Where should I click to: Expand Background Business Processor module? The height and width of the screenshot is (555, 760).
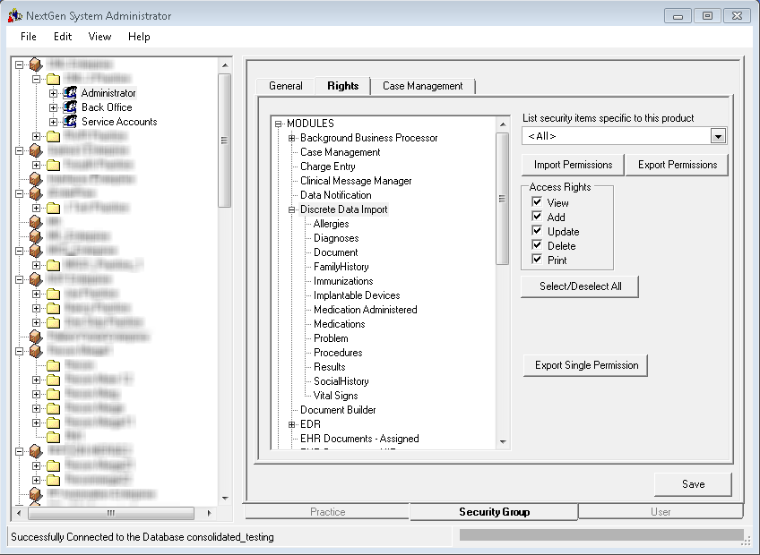292,138
